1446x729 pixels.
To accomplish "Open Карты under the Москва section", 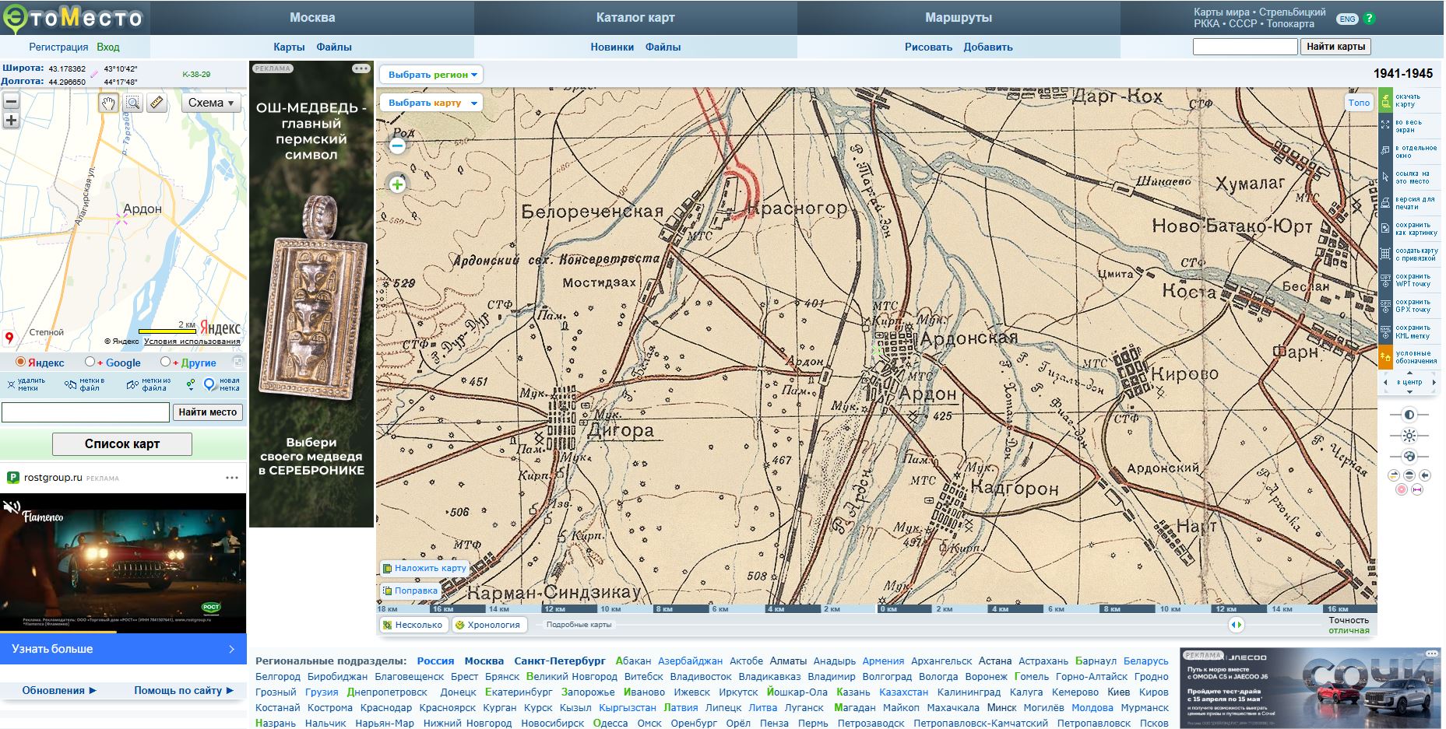I will [x=289, y=47].
